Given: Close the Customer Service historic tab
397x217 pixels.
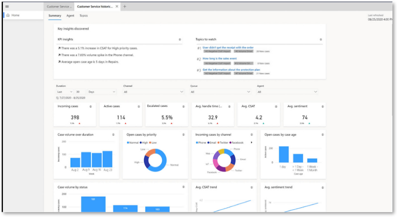Looking at the screenshot, I should coord(117,7).
